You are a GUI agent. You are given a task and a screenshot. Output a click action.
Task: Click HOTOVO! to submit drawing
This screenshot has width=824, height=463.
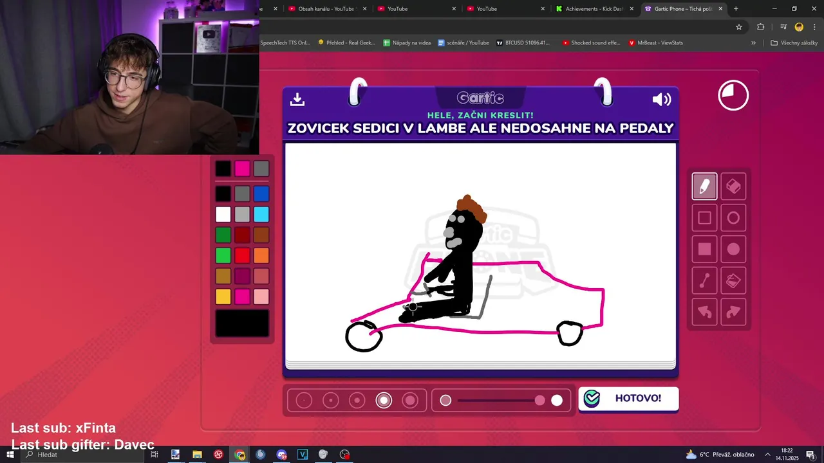[628, 399]
